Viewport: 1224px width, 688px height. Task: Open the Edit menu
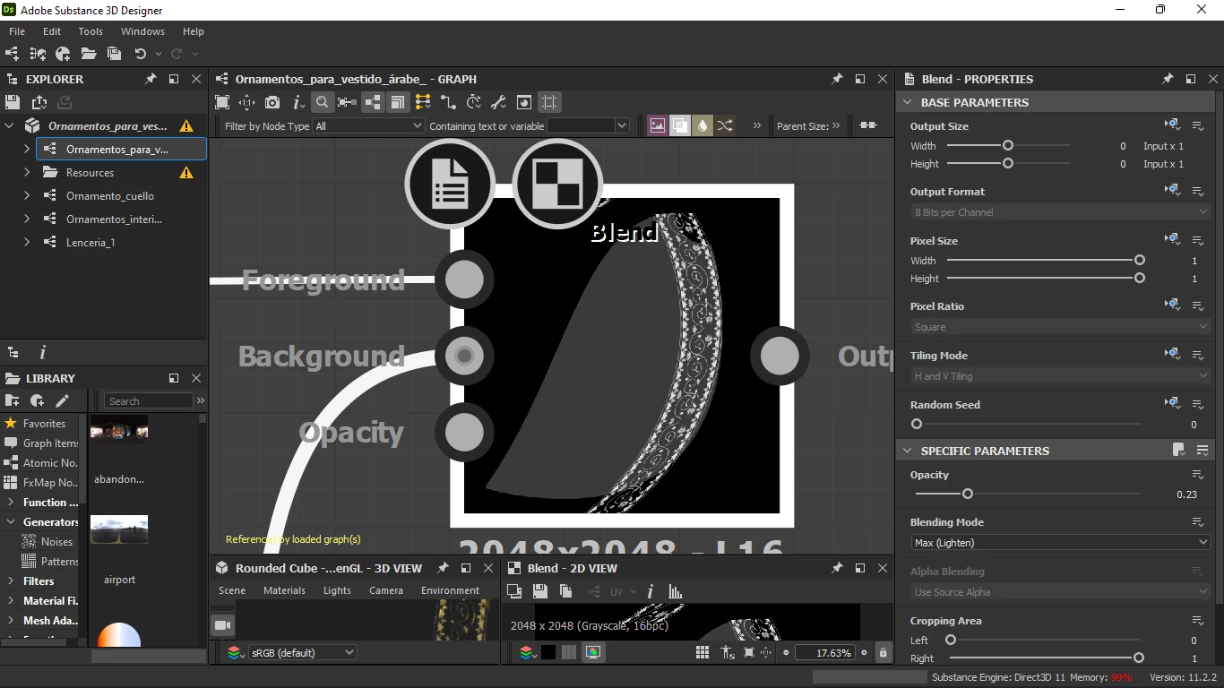pos(52,31)
